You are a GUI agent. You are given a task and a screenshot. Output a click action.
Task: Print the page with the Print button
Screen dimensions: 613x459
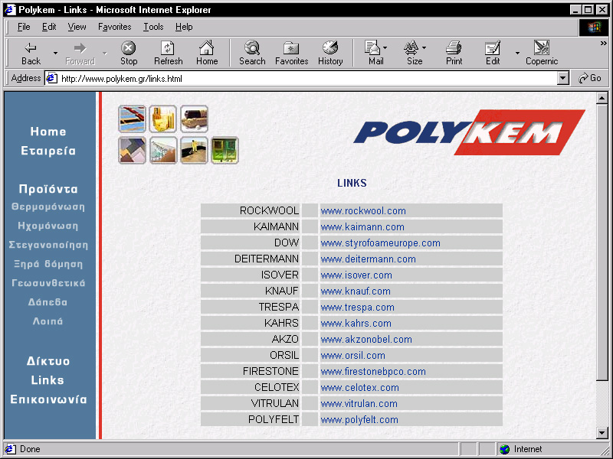[454, 53]
